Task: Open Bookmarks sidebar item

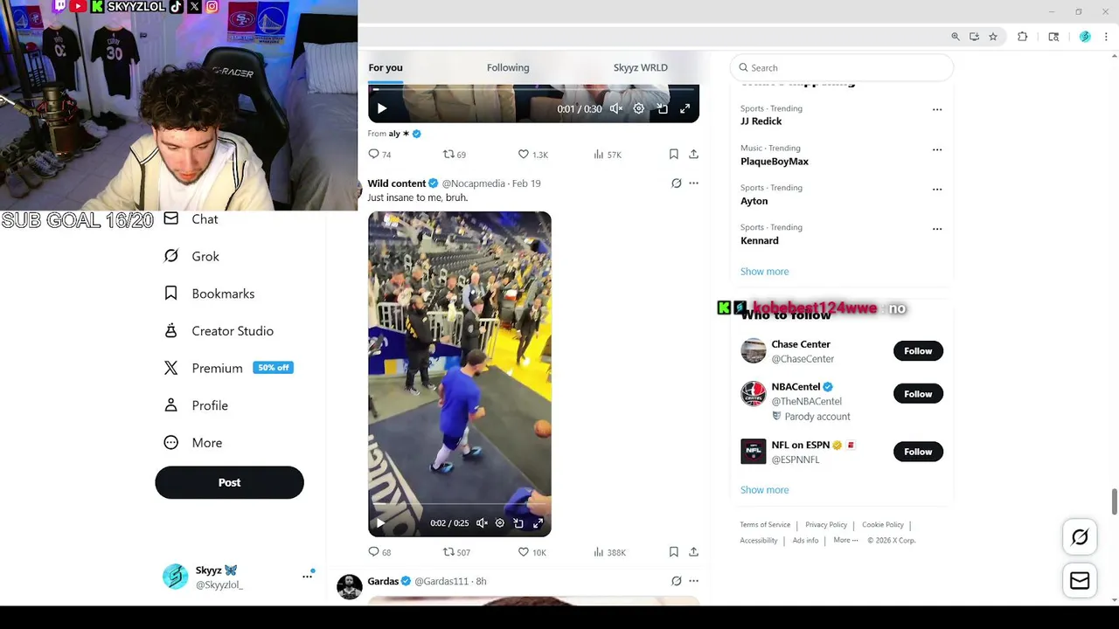Action: (209, 294)
